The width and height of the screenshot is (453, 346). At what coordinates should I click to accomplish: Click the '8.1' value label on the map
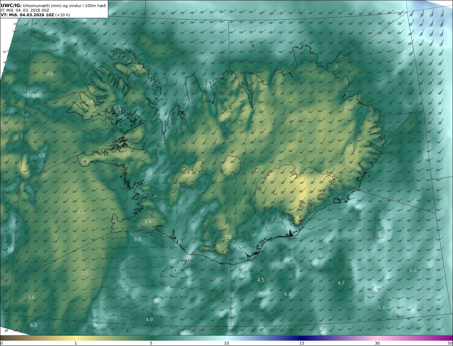(x=161, y=113)
